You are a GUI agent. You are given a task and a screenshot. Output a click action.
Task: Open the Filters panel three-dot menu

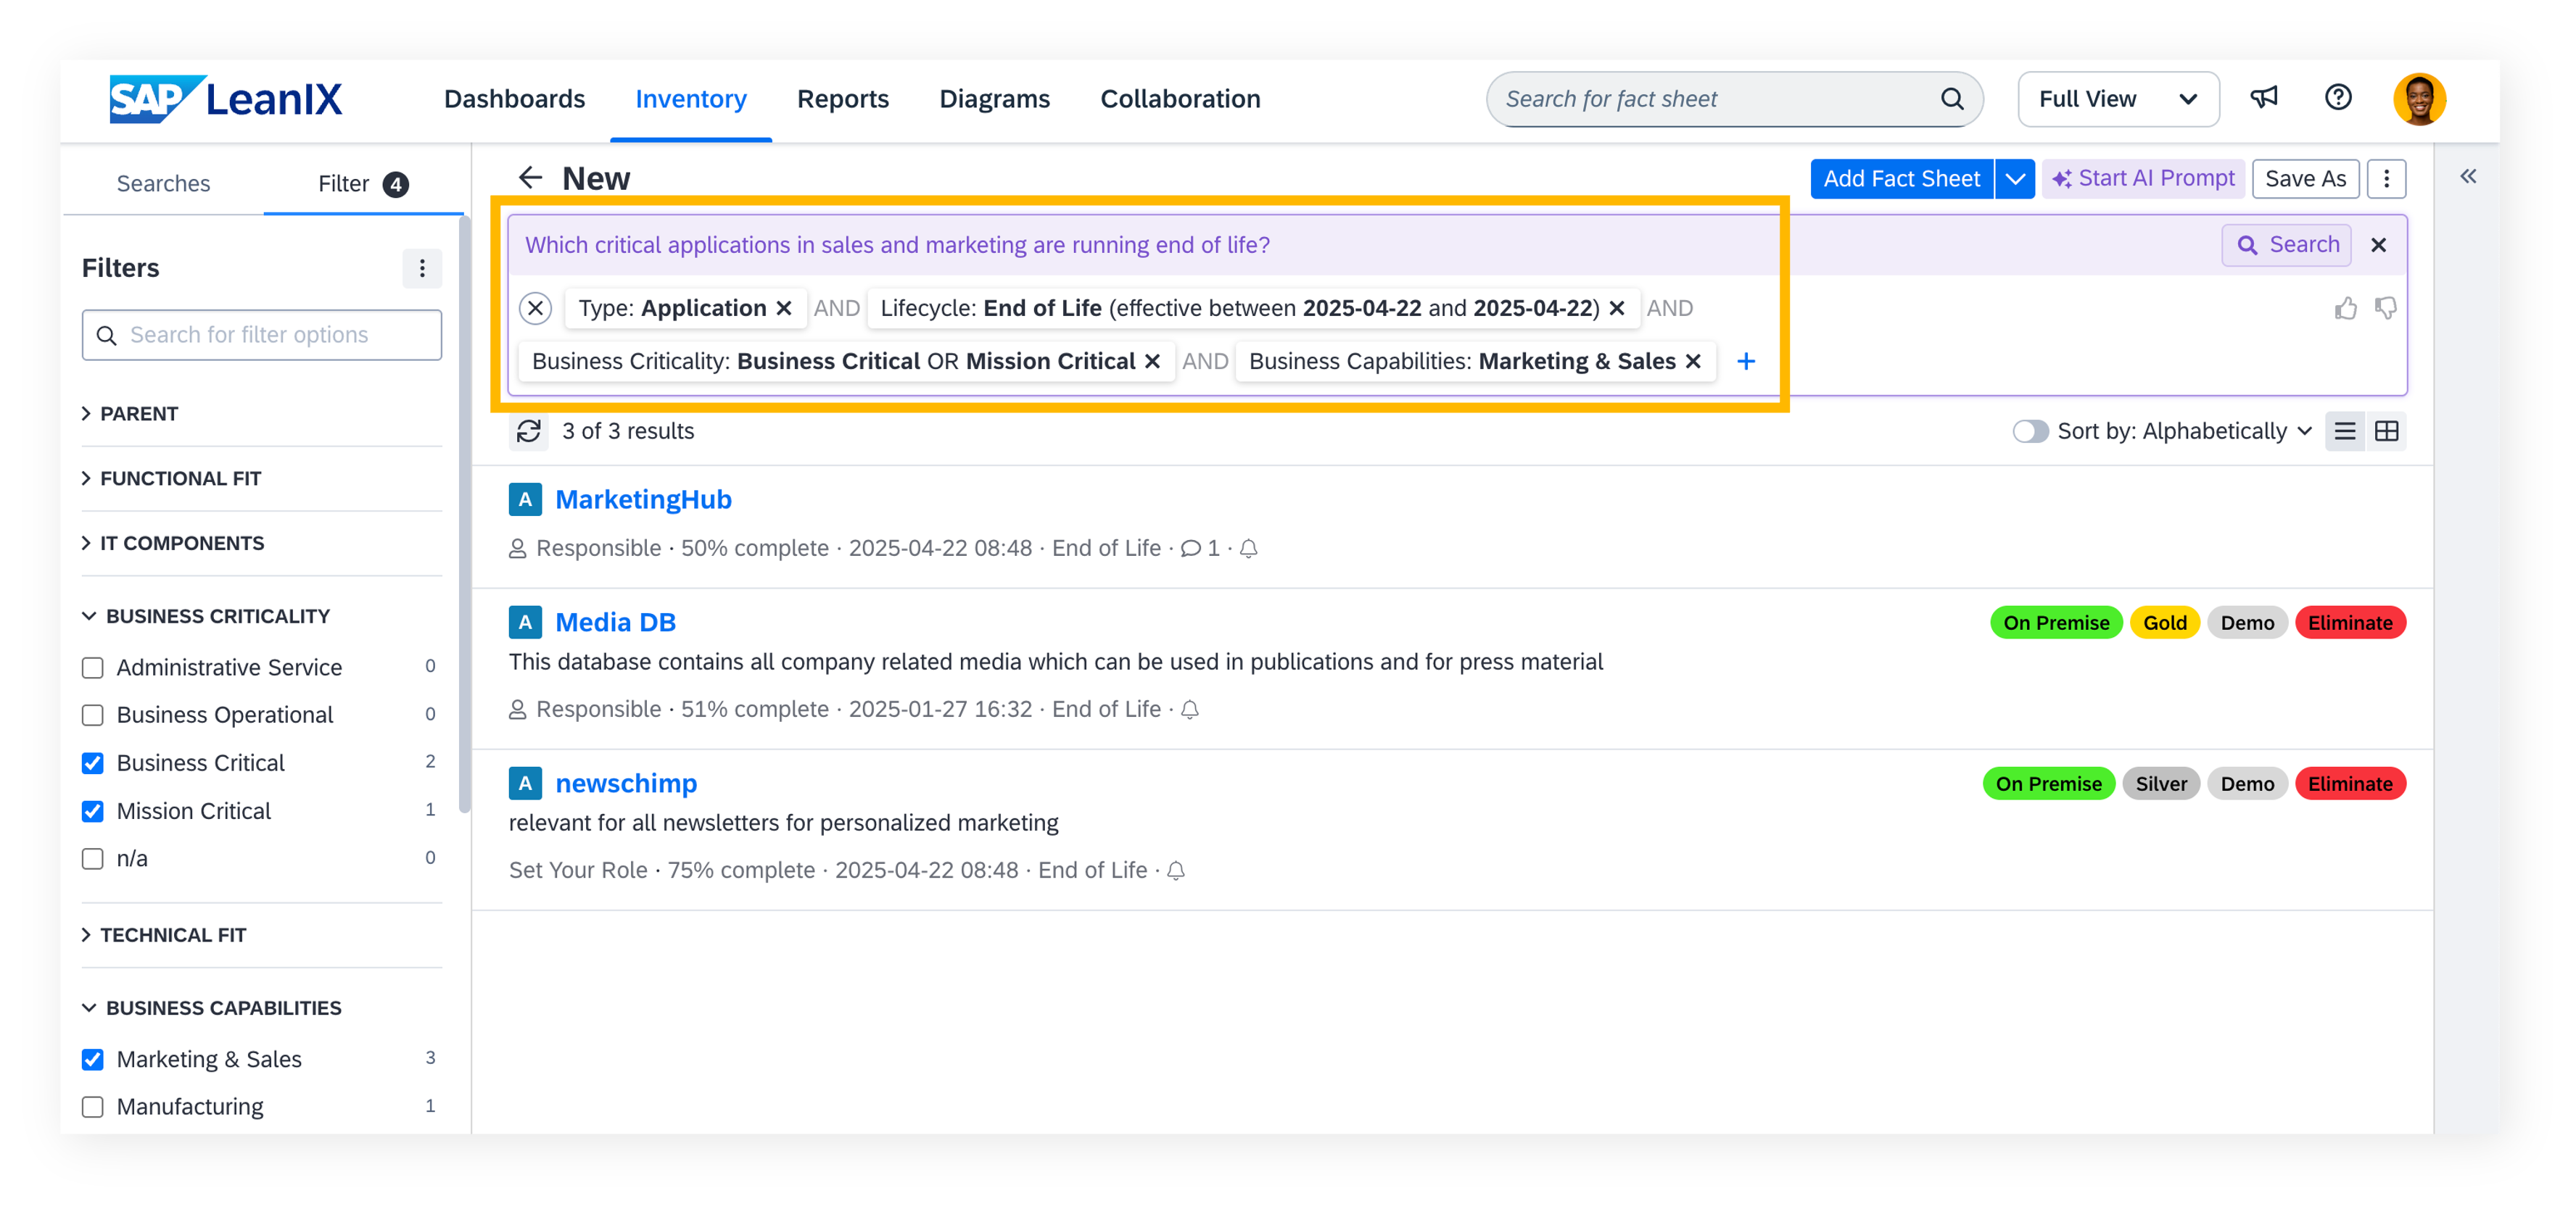[x=422, y=267]
